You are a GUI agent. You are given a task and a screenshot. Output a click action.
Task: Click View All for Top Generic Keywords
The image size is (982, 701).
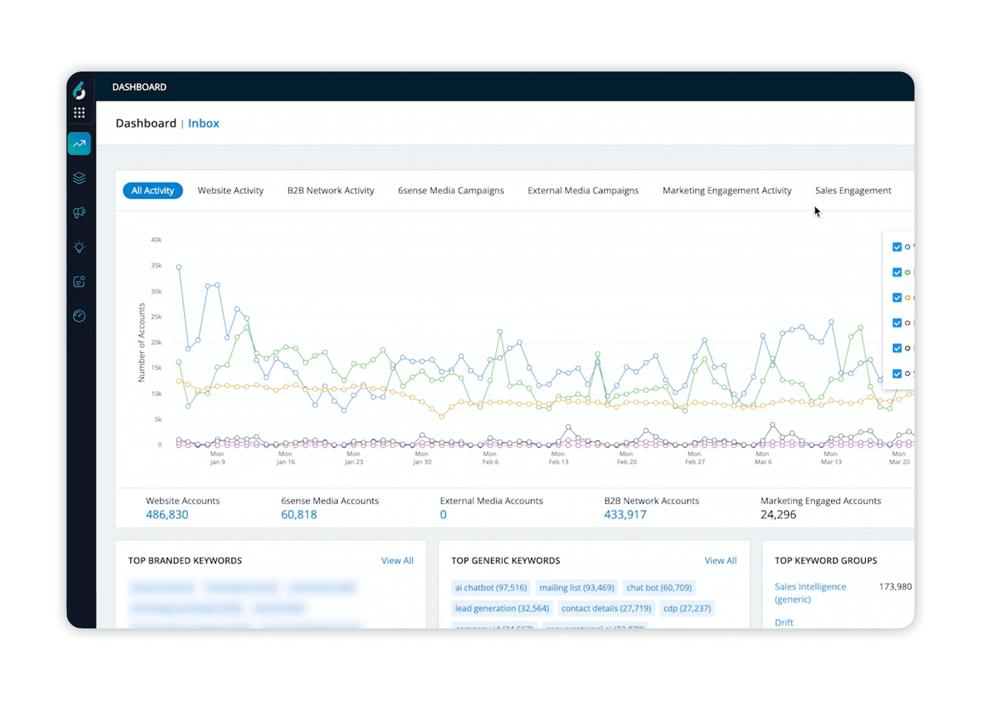coord(721,560)
